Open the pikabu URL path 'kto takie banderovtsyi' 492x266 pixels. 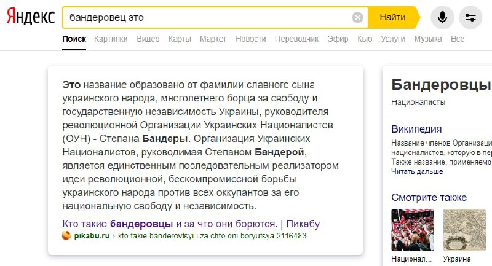click(x=212, y=236)
